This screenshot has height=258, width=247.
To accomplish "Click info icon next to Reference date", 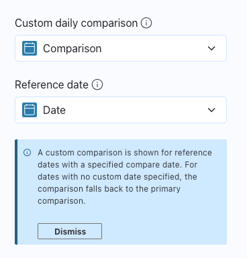I will [x=97, y=84].
